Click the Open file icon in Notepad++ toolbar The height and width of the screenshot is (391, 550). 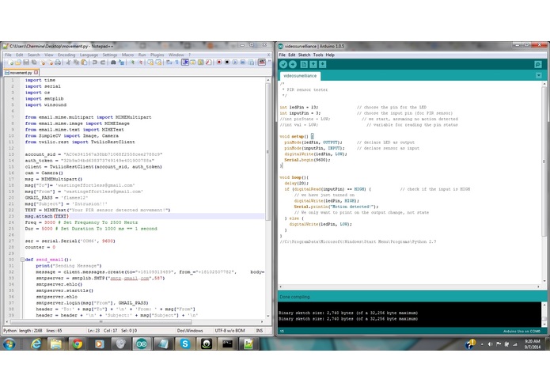pyautogui.click(x=18, y=63)
